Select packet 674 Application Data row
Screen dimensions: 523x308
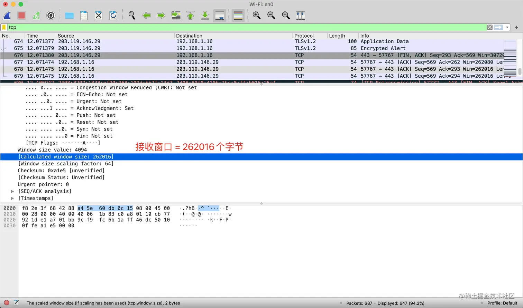coord(252,41)
